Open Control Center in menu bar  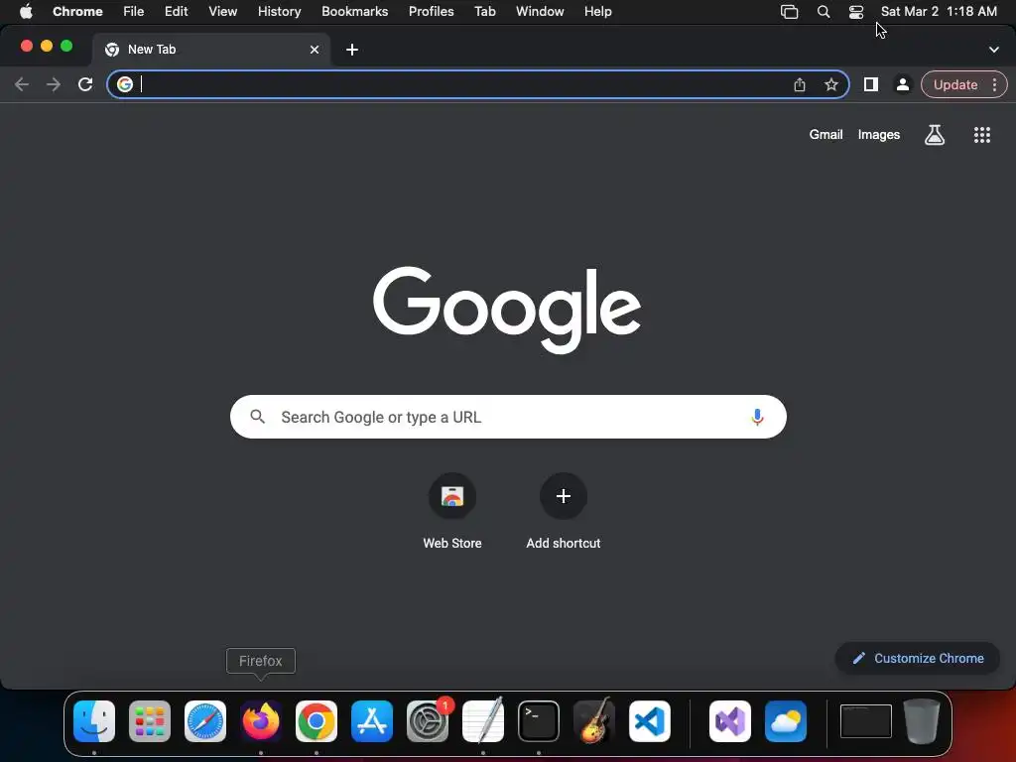(856, 12)
